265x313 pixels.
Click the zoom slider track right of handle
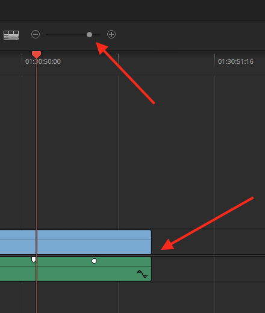[96, 34]
